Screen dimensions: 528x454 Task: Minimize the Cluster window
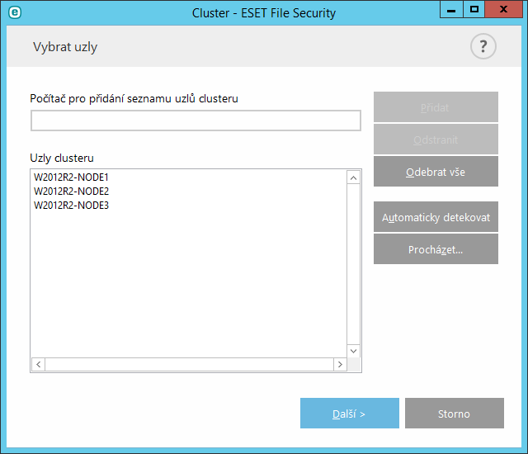[451, 9]
